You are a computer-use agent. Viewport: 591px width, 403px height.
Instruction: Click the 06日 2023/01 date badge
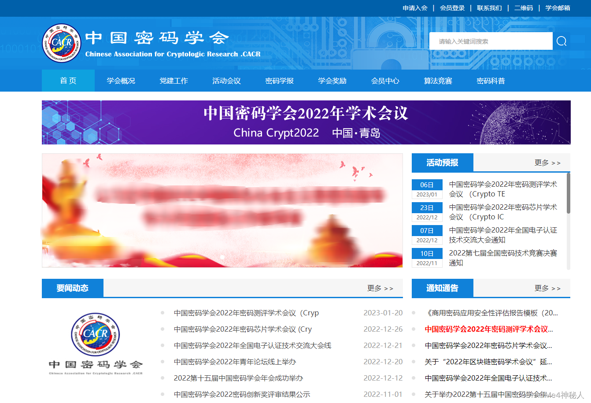427,189
